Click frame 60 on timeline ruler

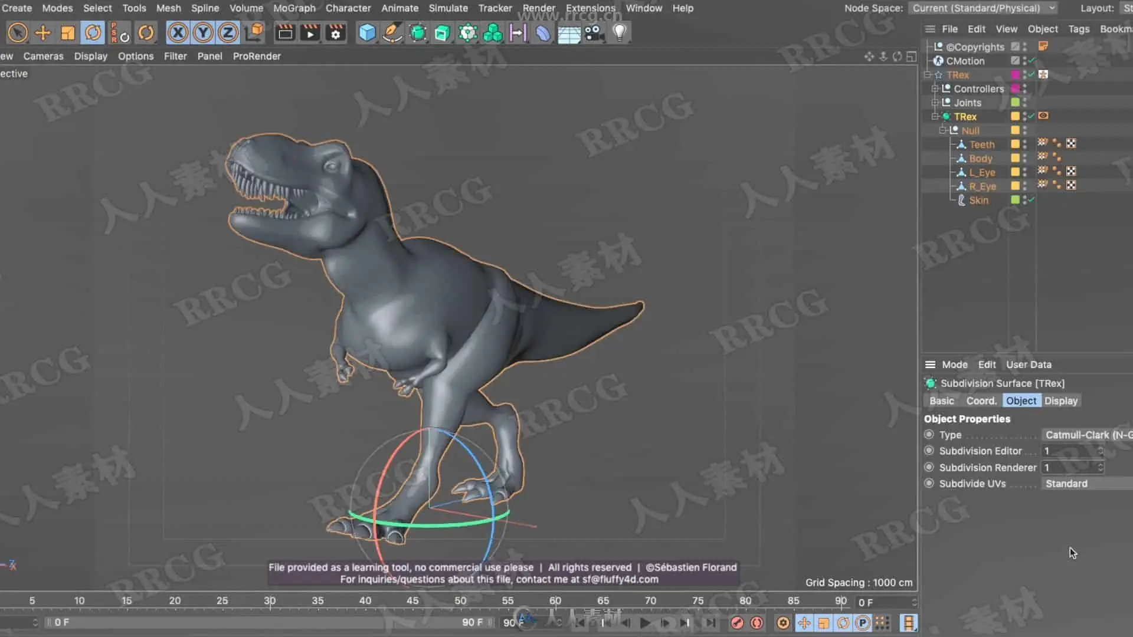click(555, 600)
